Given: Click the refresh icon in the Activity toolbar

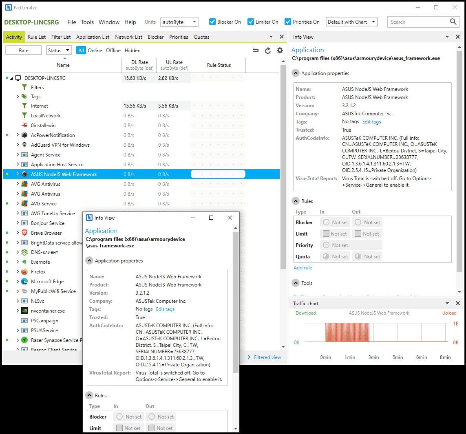Looking at the screenshot, I should coord(268,51).
